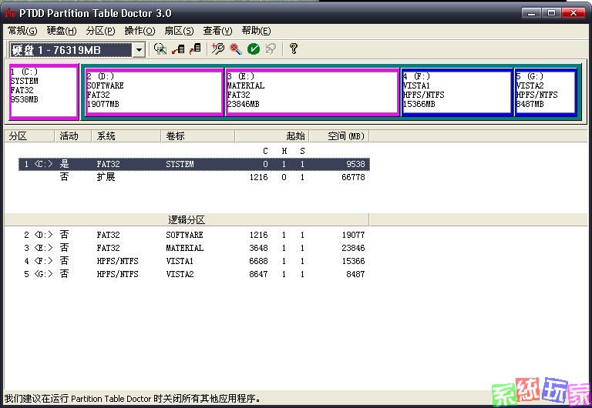Screen dimensions: 592x408
Task: Click the magnifier browse-disk toolbar icon
Action: click(x=160, y=49)
